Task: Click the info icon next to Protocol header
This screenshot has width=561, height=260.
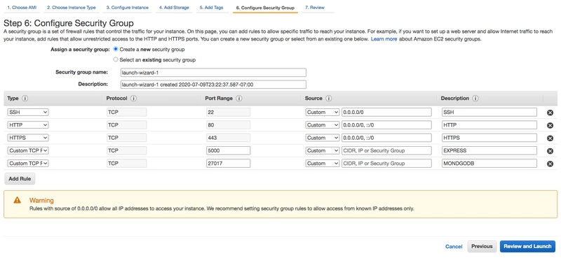Action: pos(133,99)
